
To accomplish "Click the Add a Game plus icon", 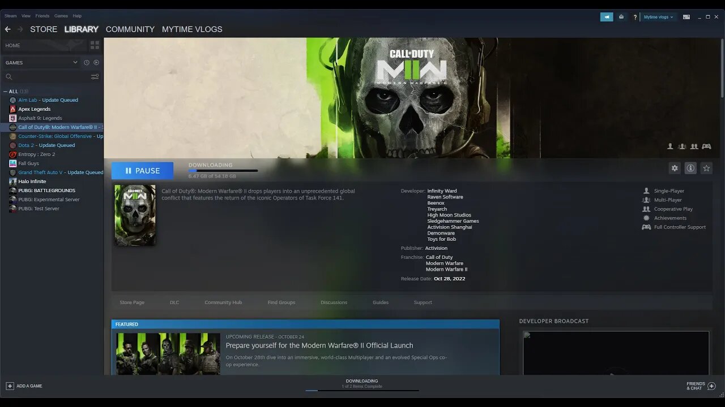I will tap(10, 386).
